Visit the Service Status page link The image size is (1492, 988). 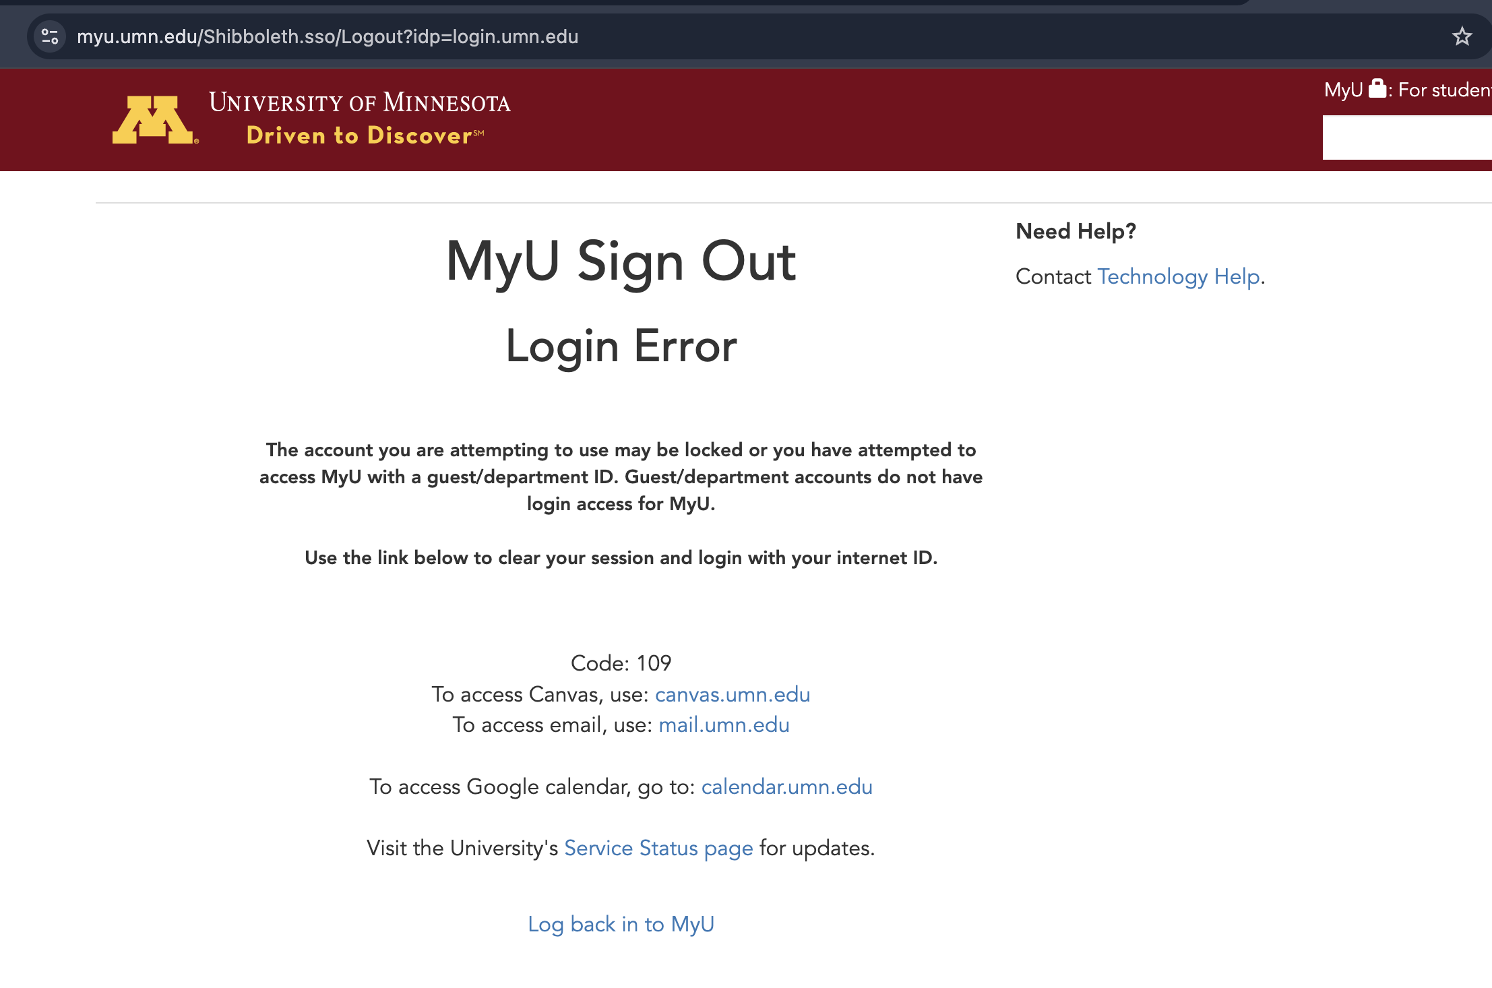(658, 848)
